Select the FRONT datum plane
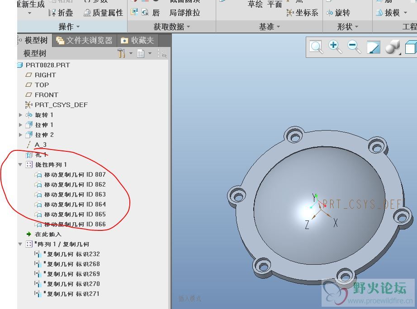The image size is (417, 309). [46, 95]
